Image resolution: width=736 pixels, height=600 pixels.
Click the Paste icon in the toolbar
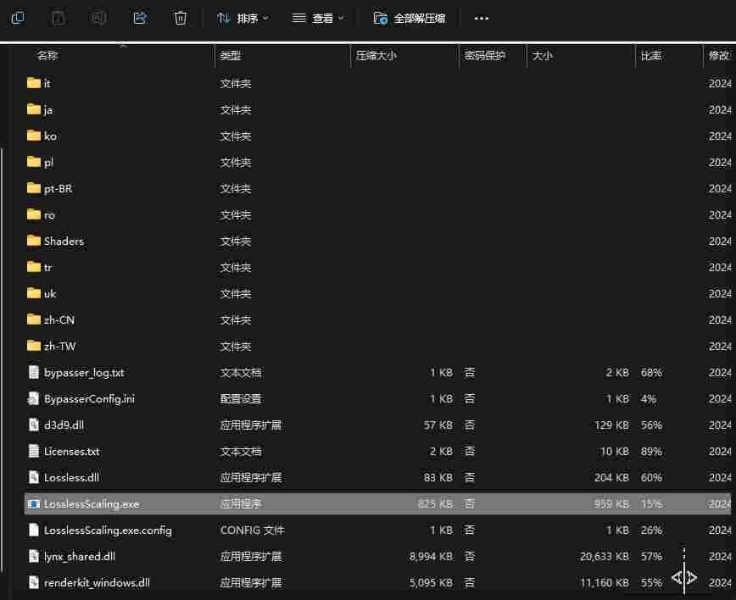59,19
